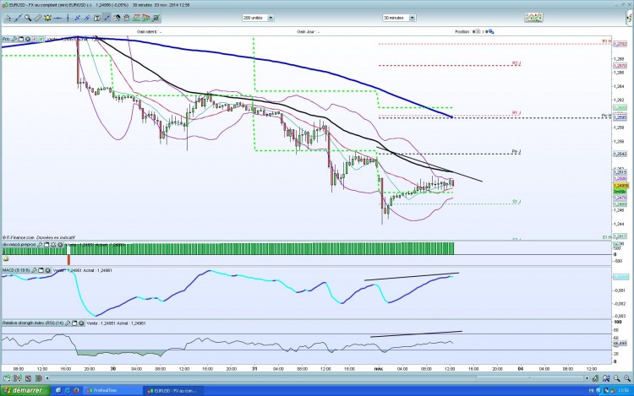This screenshot has width=634, height=396.
Task: Switch to ProRealTime taskbar window
Action: (112, 390)
